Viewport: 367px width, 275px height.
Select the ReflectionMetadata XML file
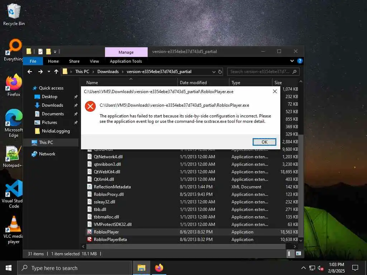112,187
